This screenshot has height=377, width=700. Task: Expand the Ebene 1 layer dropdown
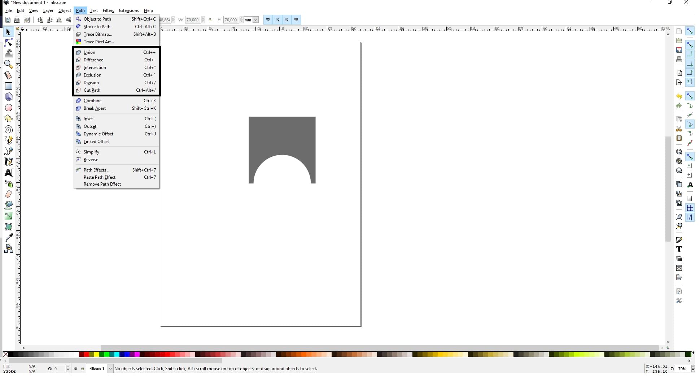(x=110, y=369)
